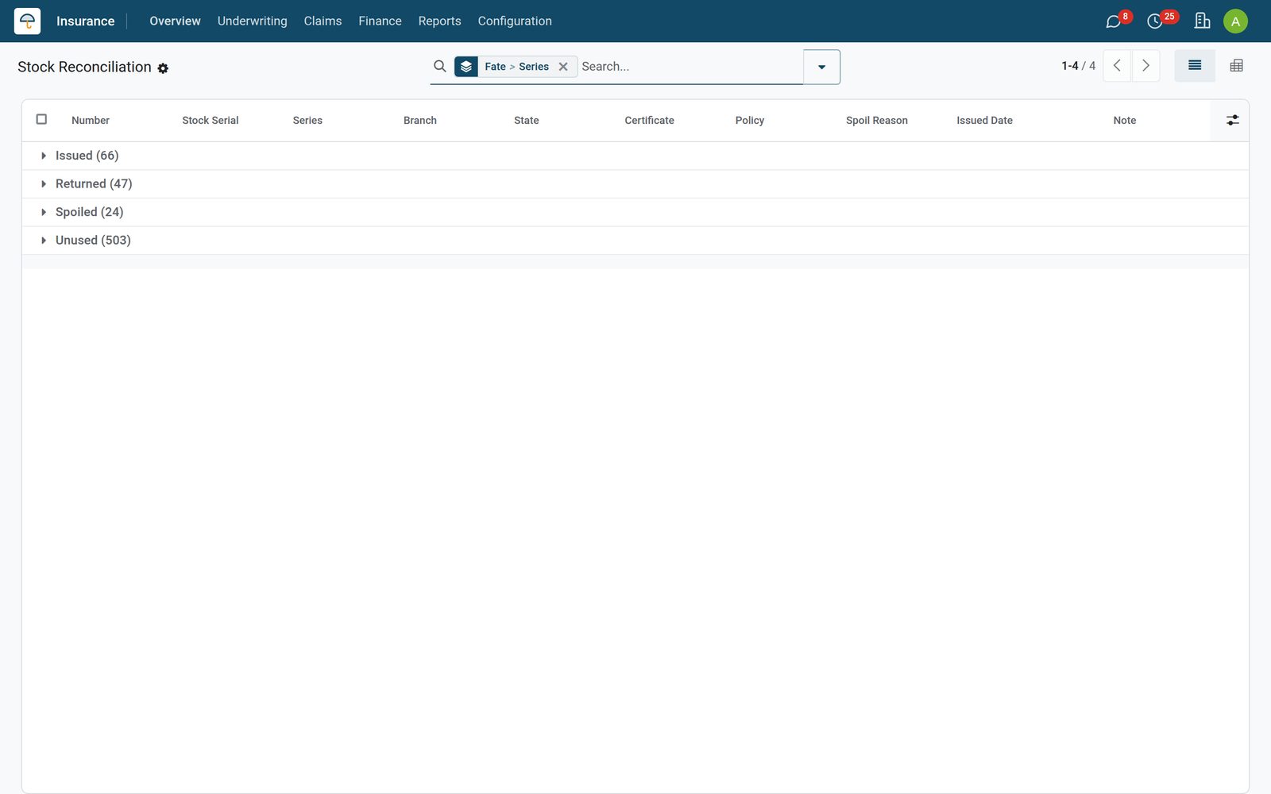Expand the Spoiled (24) group
This screenshot has width=1271, height=794.
pos(635,212)
